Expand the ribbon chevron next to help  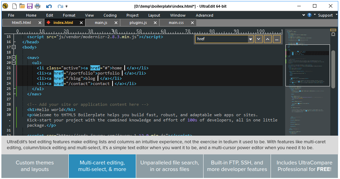(x=304, y=15)
